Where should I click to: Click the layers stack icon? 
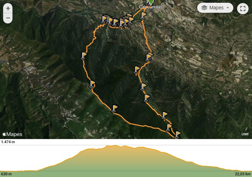[204, 8]
